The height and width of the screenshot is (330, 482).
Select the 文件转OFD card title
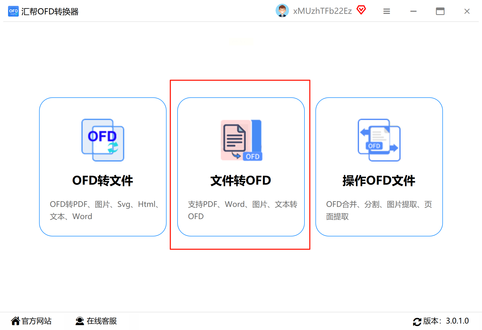click(x=241, y=181)
